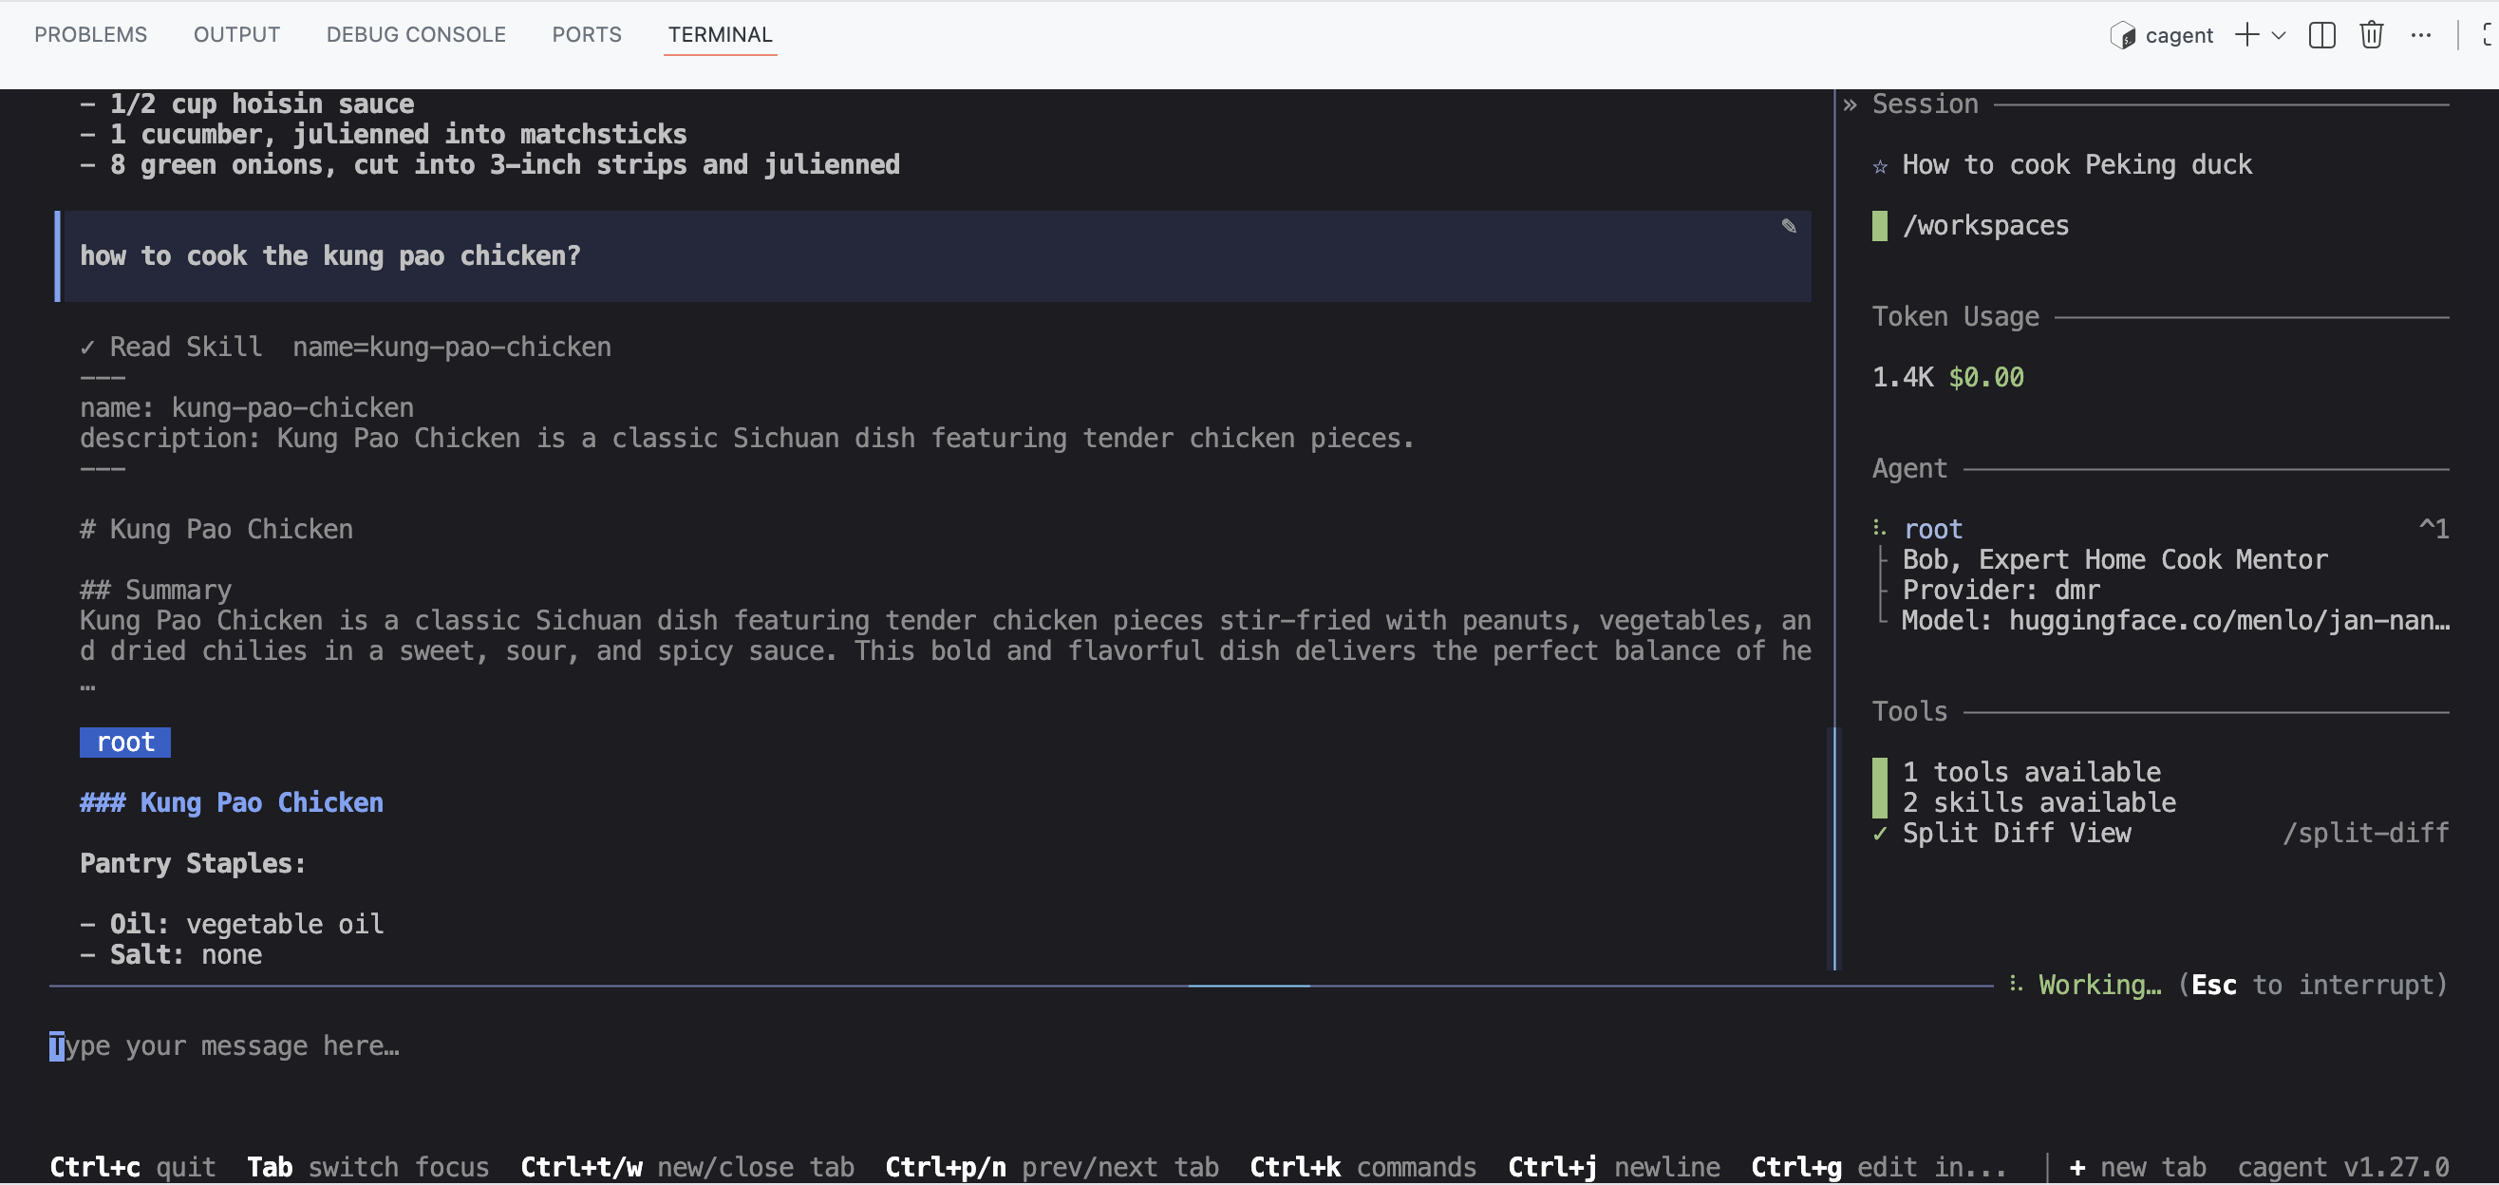Maximize the terminal panel
2499x1185 pixels.
pyautogui.click(x=2490, y=35)
